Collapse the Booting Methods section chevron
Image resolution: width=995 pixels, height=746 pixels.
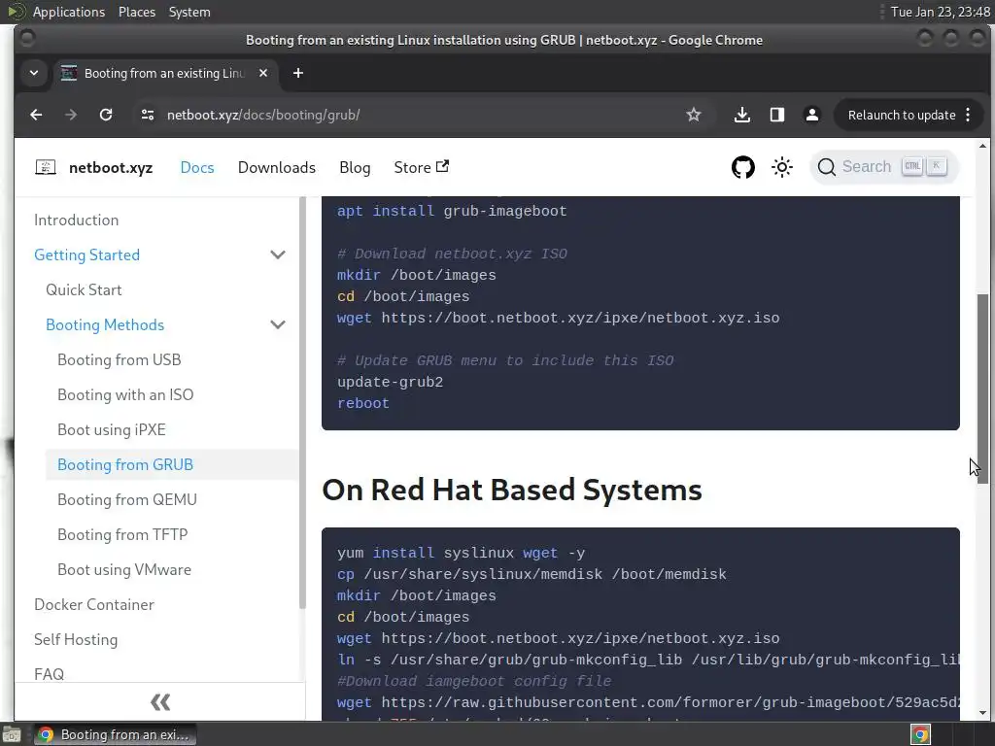coord(278,324)
